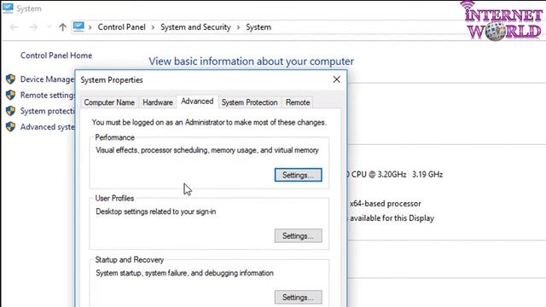Expand chevron after System and Security breadcrumb
546x307 pixels.
[239, 27]
